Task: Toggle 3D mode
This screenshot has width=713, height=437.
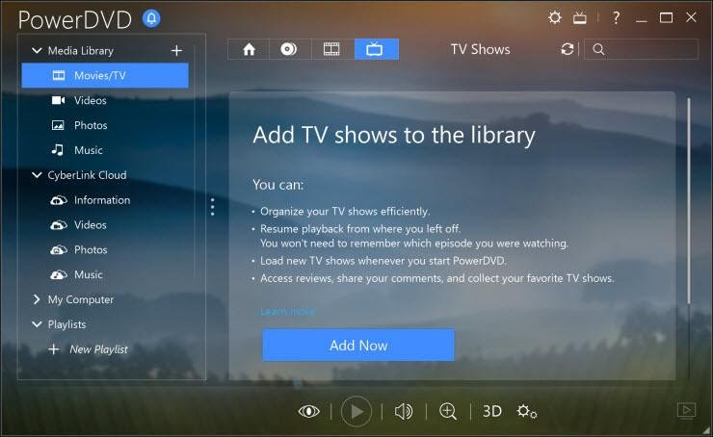Action: click(492, 412)
